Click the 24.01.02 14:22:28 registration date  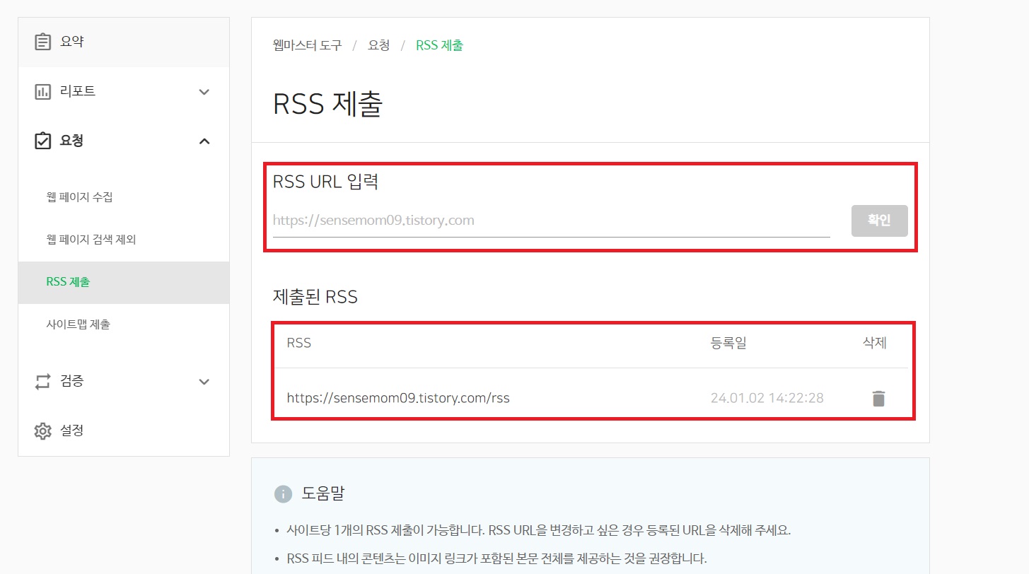pos(767,398)
